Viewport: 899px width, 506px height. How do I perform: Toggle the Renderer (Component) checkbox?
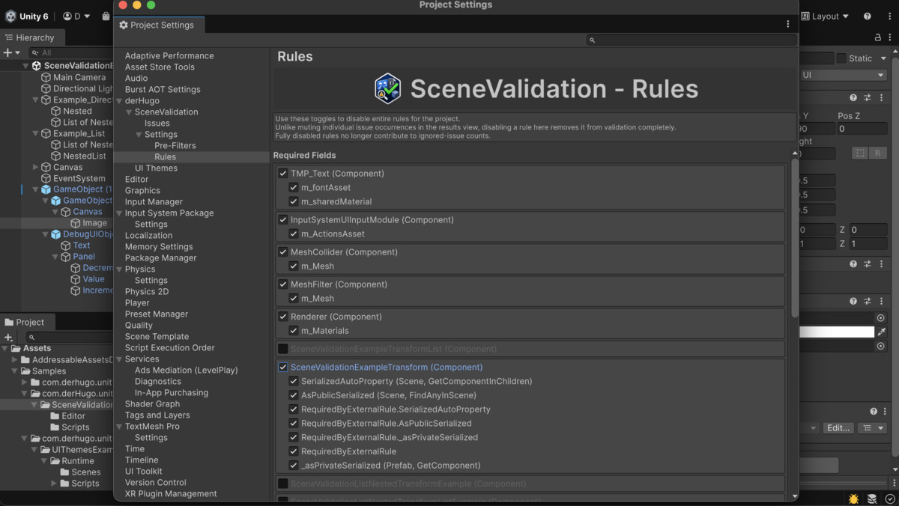283,316
